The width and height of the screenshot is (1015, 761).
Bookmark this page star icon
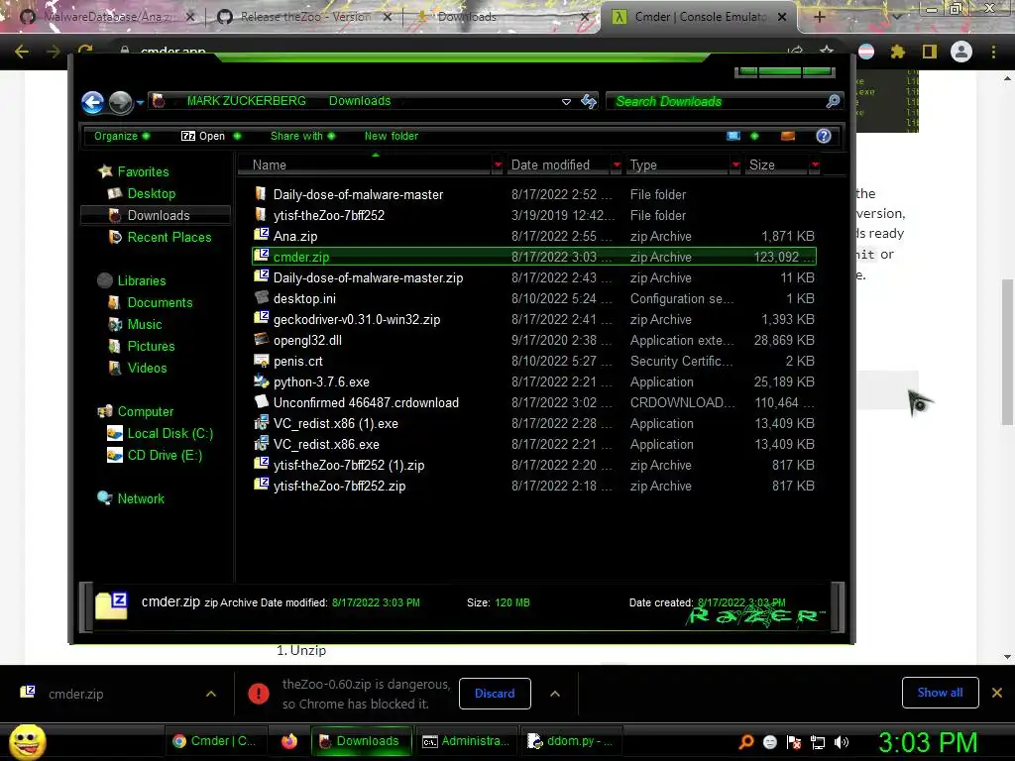[x=827, y=51]
